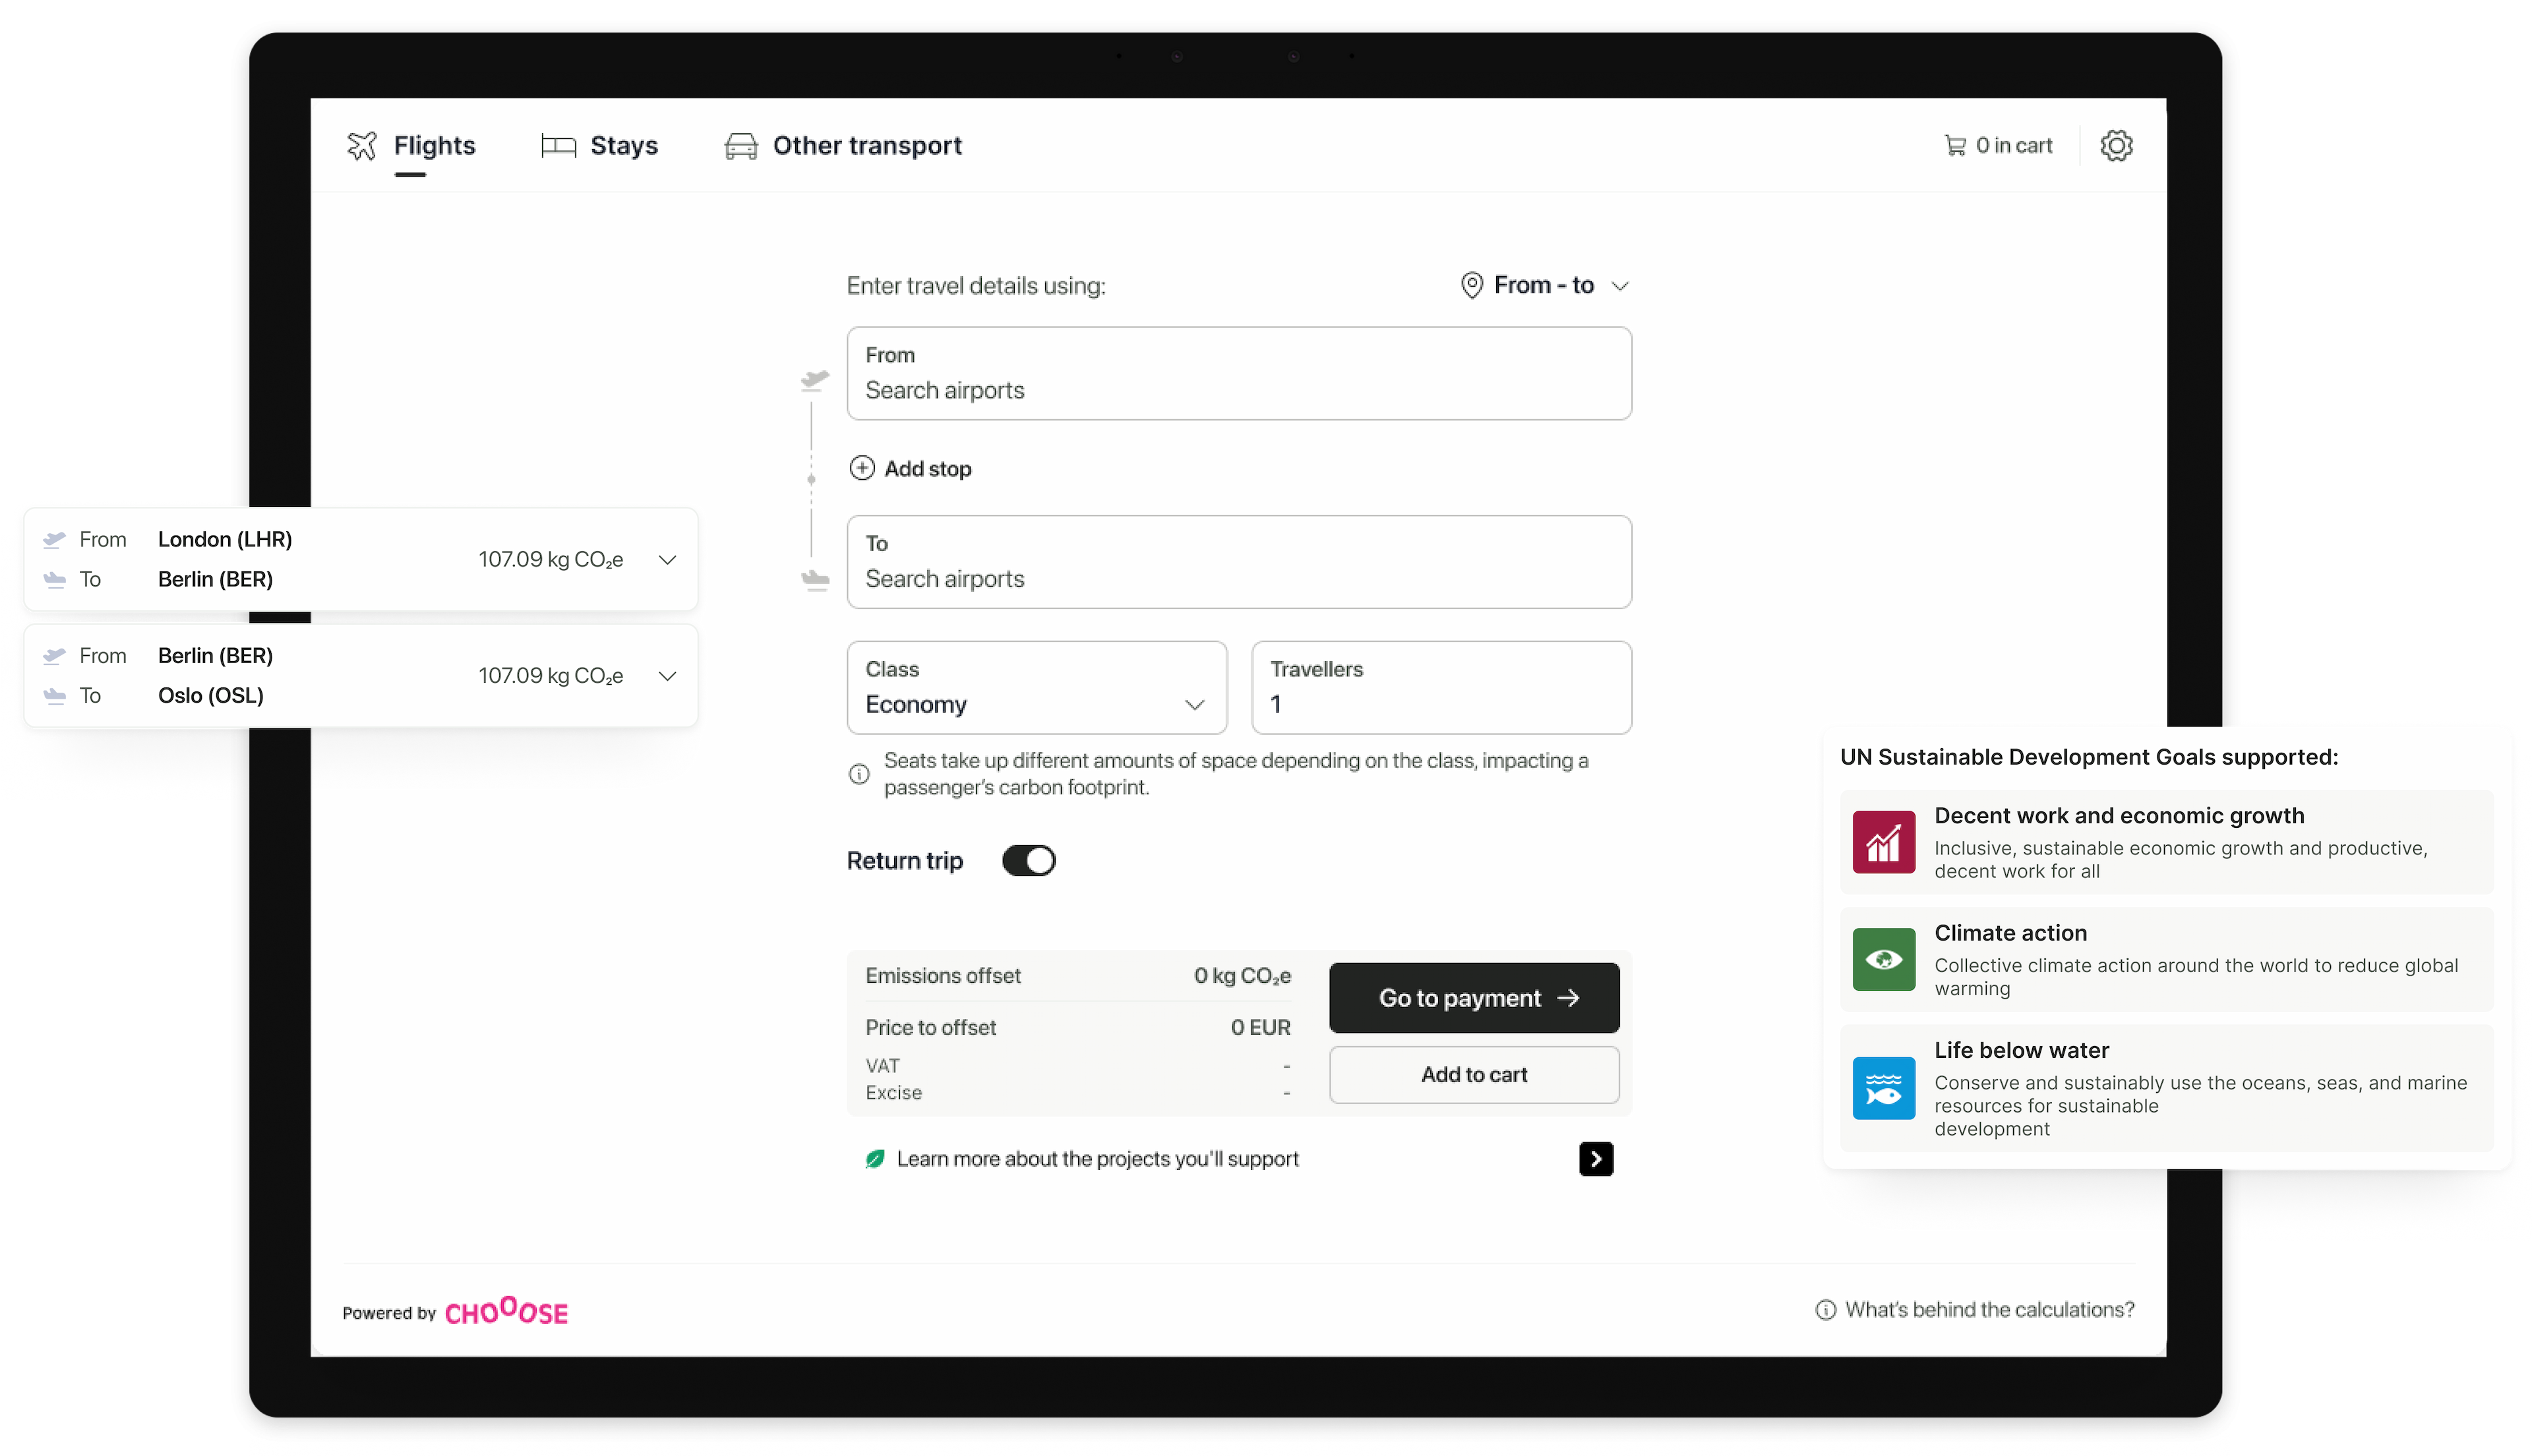Open the Class Economy dropdown
The image size is (2532, 1456).
1037,688
